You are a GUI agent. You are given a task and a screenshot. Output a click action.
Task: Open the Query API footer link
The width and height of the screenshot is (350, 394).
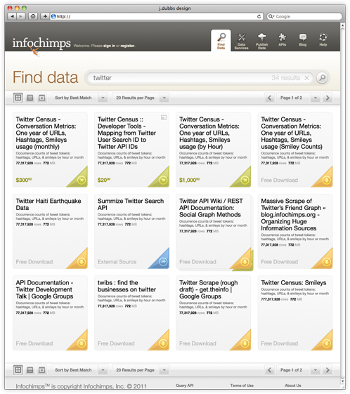click(x=185, y=386)
